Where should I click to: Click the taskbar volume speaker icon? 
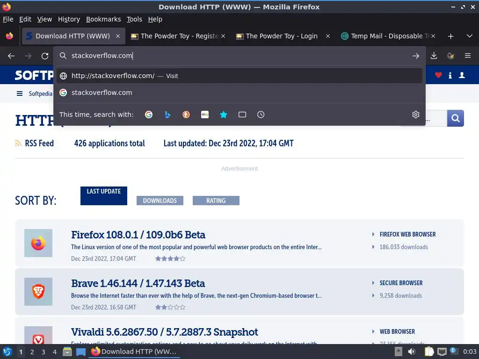coord(412,352)
